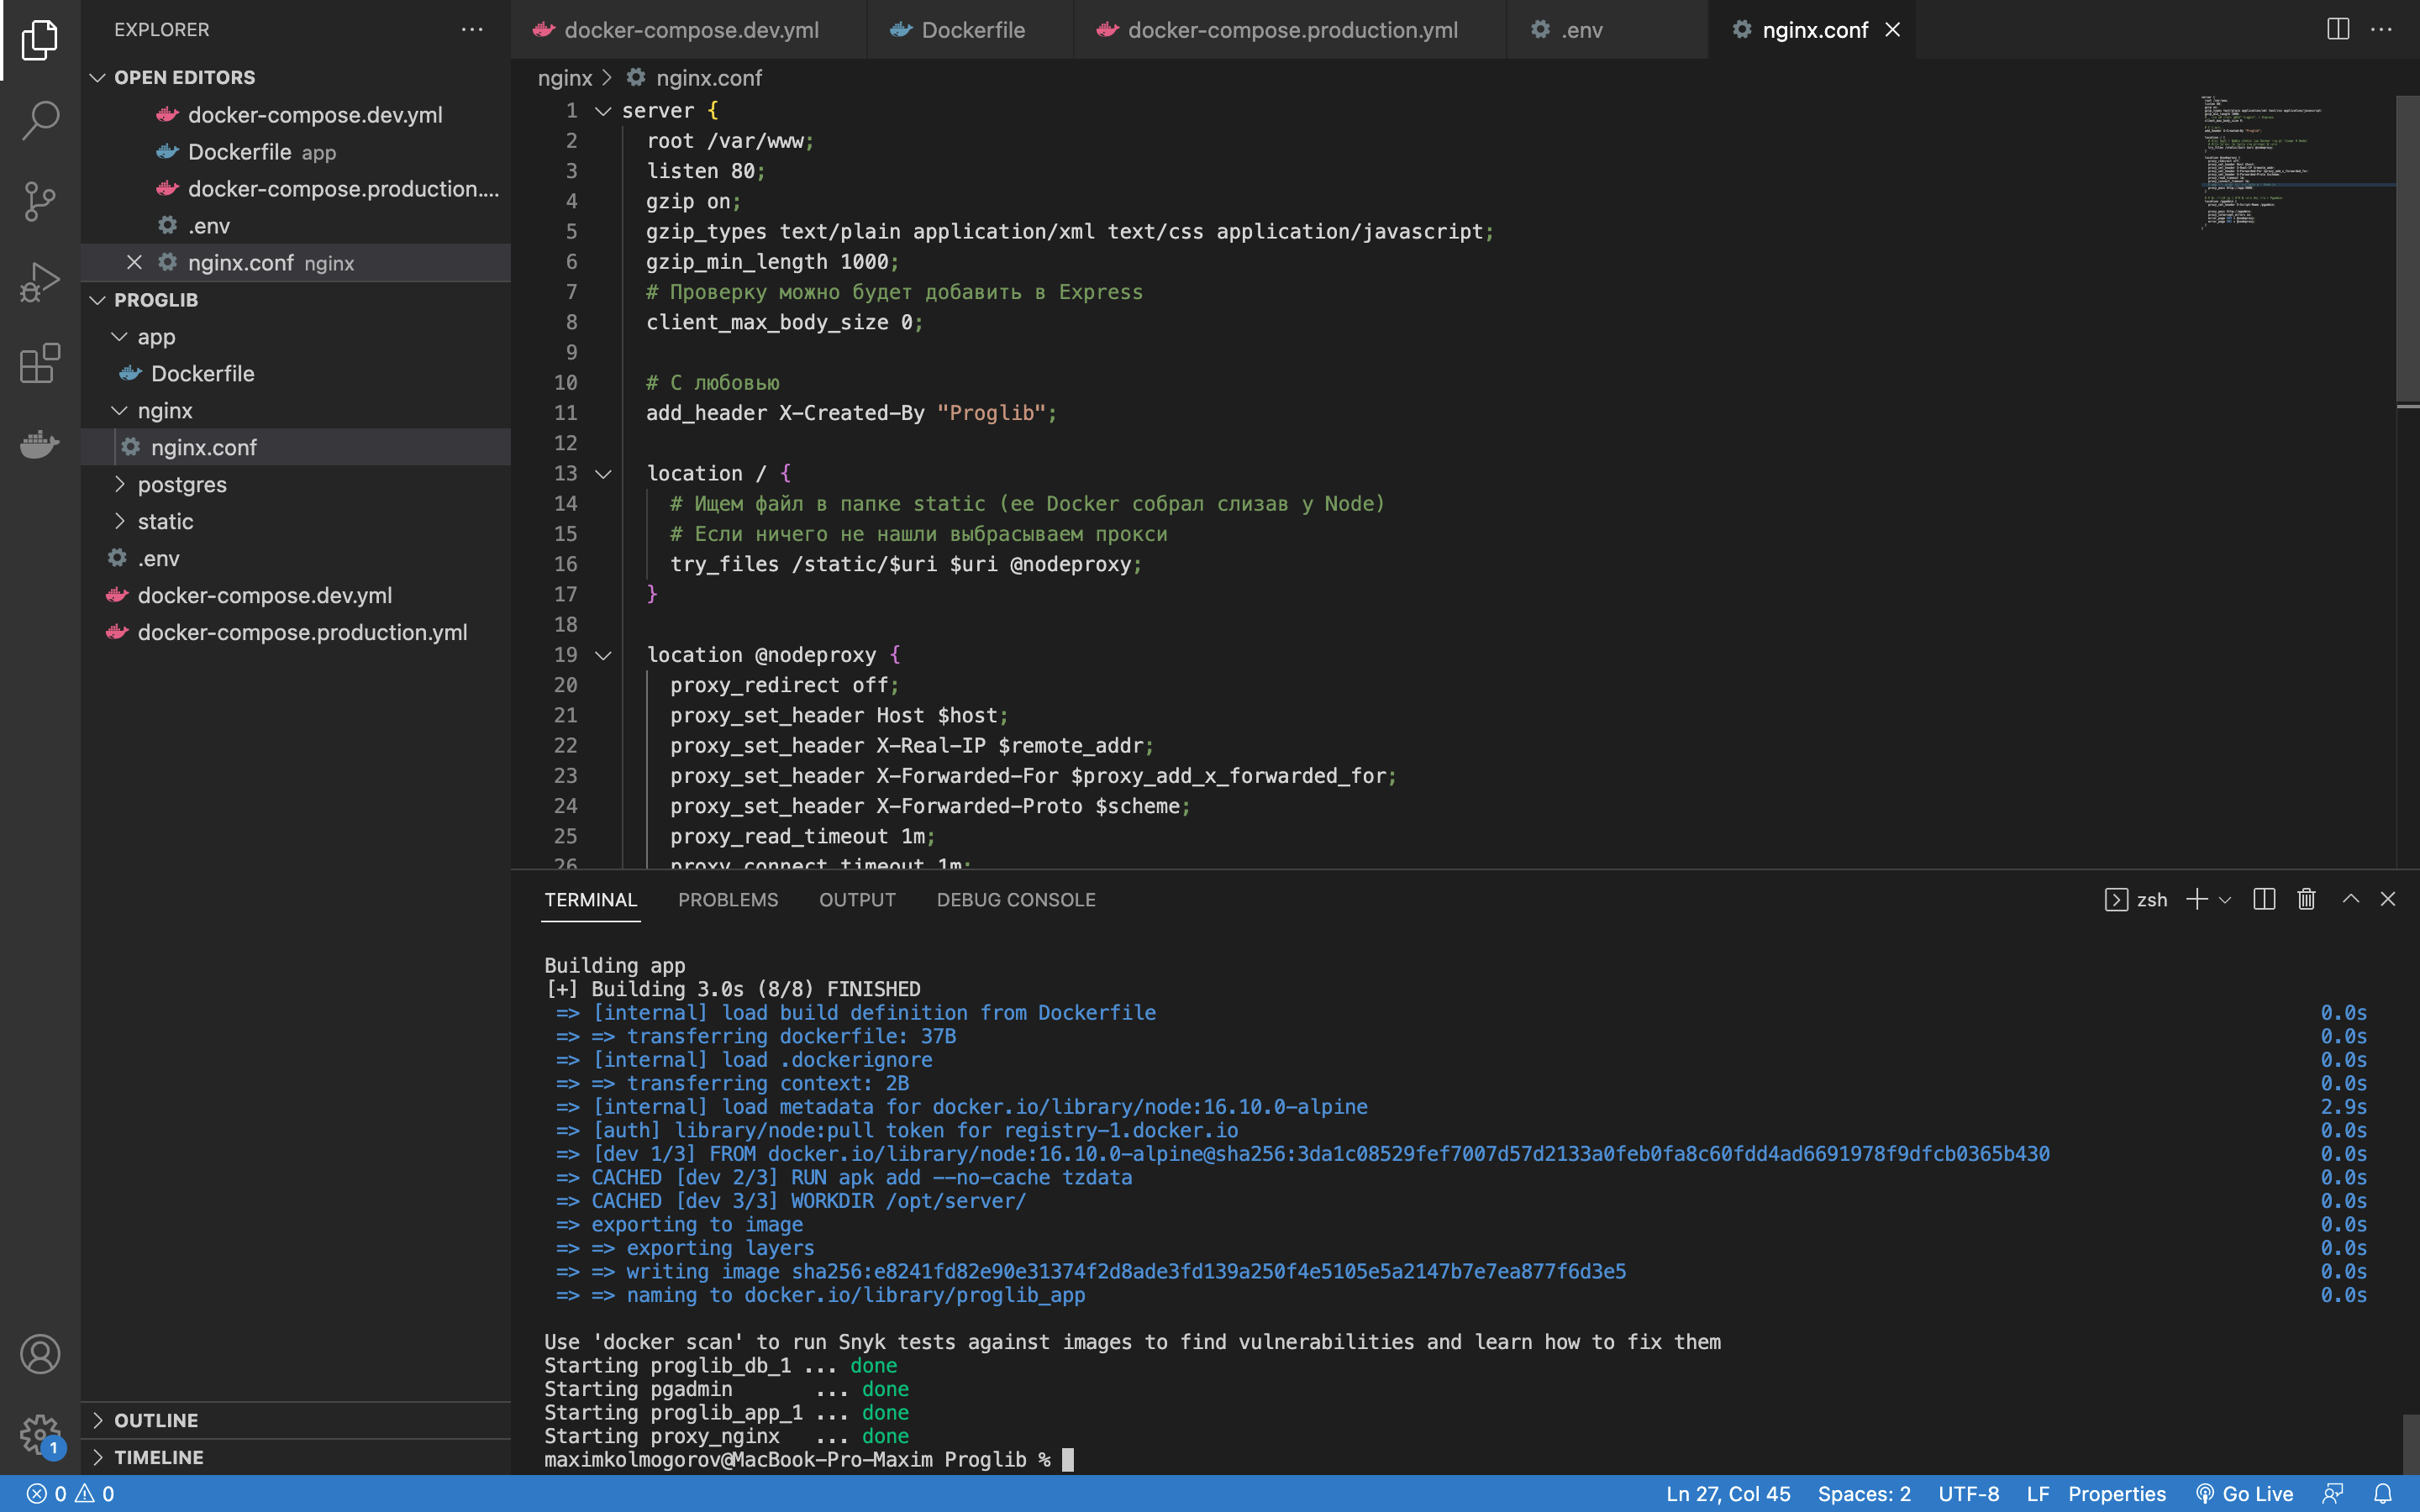Fold the server block at line 1

pos(603,111)
